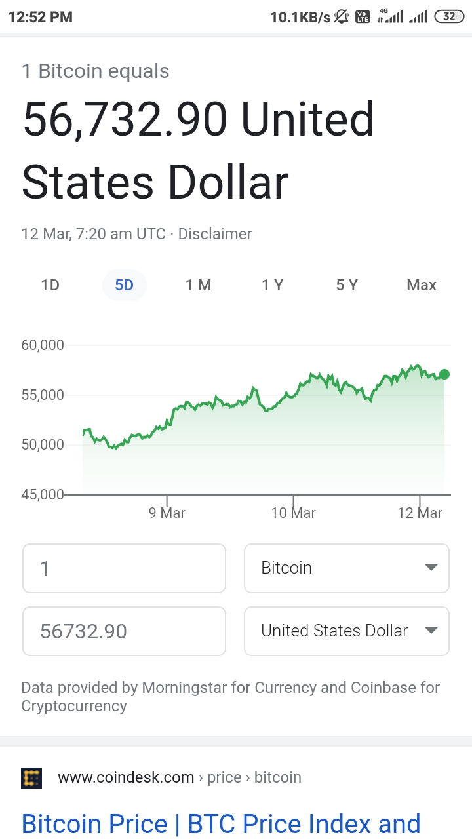Image resolution: width=472 pixels, height=839 pixels.
Task: Show the 5 Y price history
Action: (x=347, y=285)
